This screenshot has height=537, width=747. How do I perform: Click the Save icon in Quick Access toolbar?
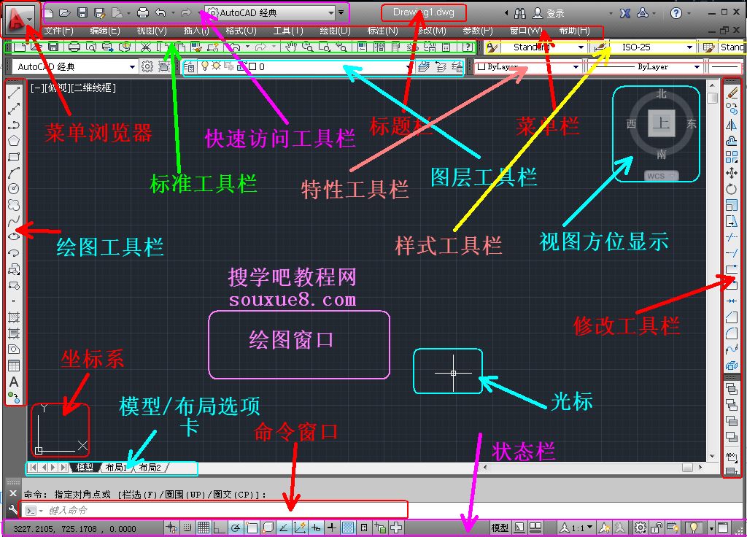(x=82, y=12)
